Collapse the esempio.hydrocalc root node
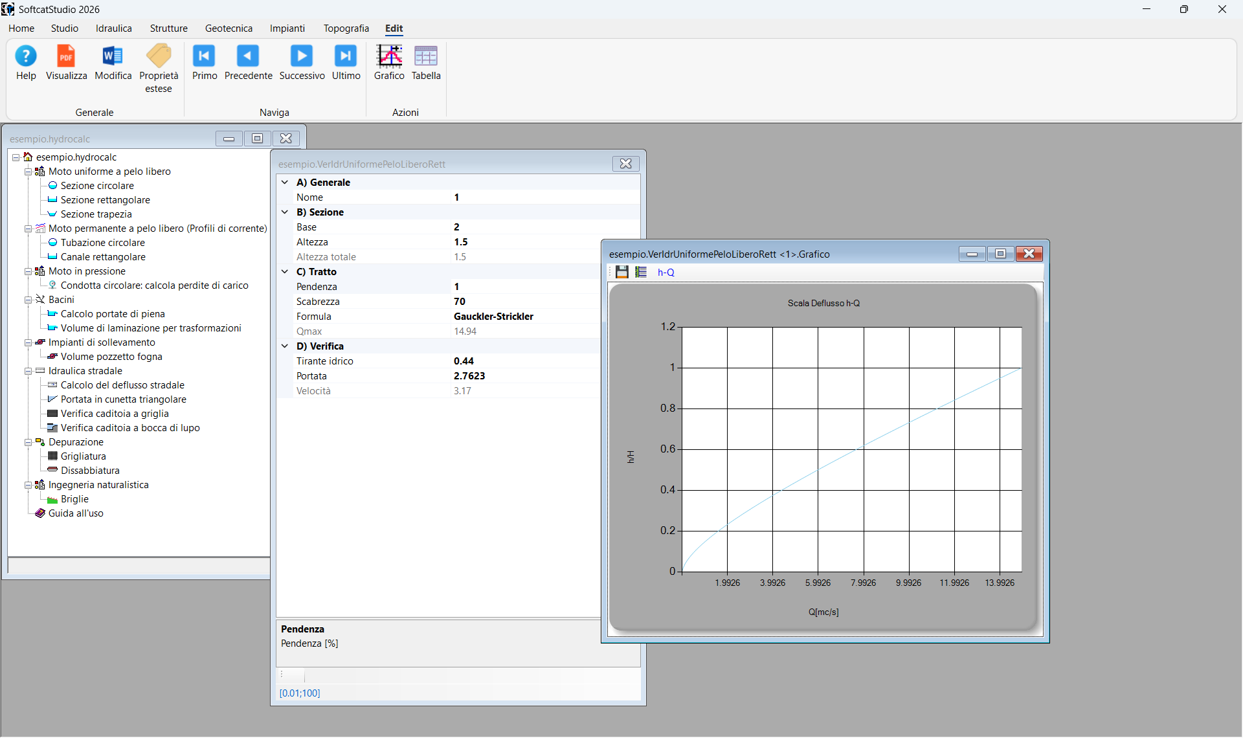This screenshot has height=738, width=1243. [x=16, y=157]
